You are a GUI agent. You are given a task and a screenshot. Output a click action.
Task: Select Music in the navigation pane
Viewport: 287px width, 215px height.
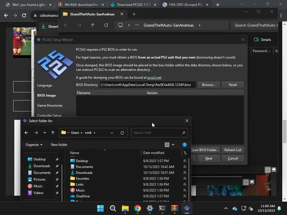tap(38, 186)
